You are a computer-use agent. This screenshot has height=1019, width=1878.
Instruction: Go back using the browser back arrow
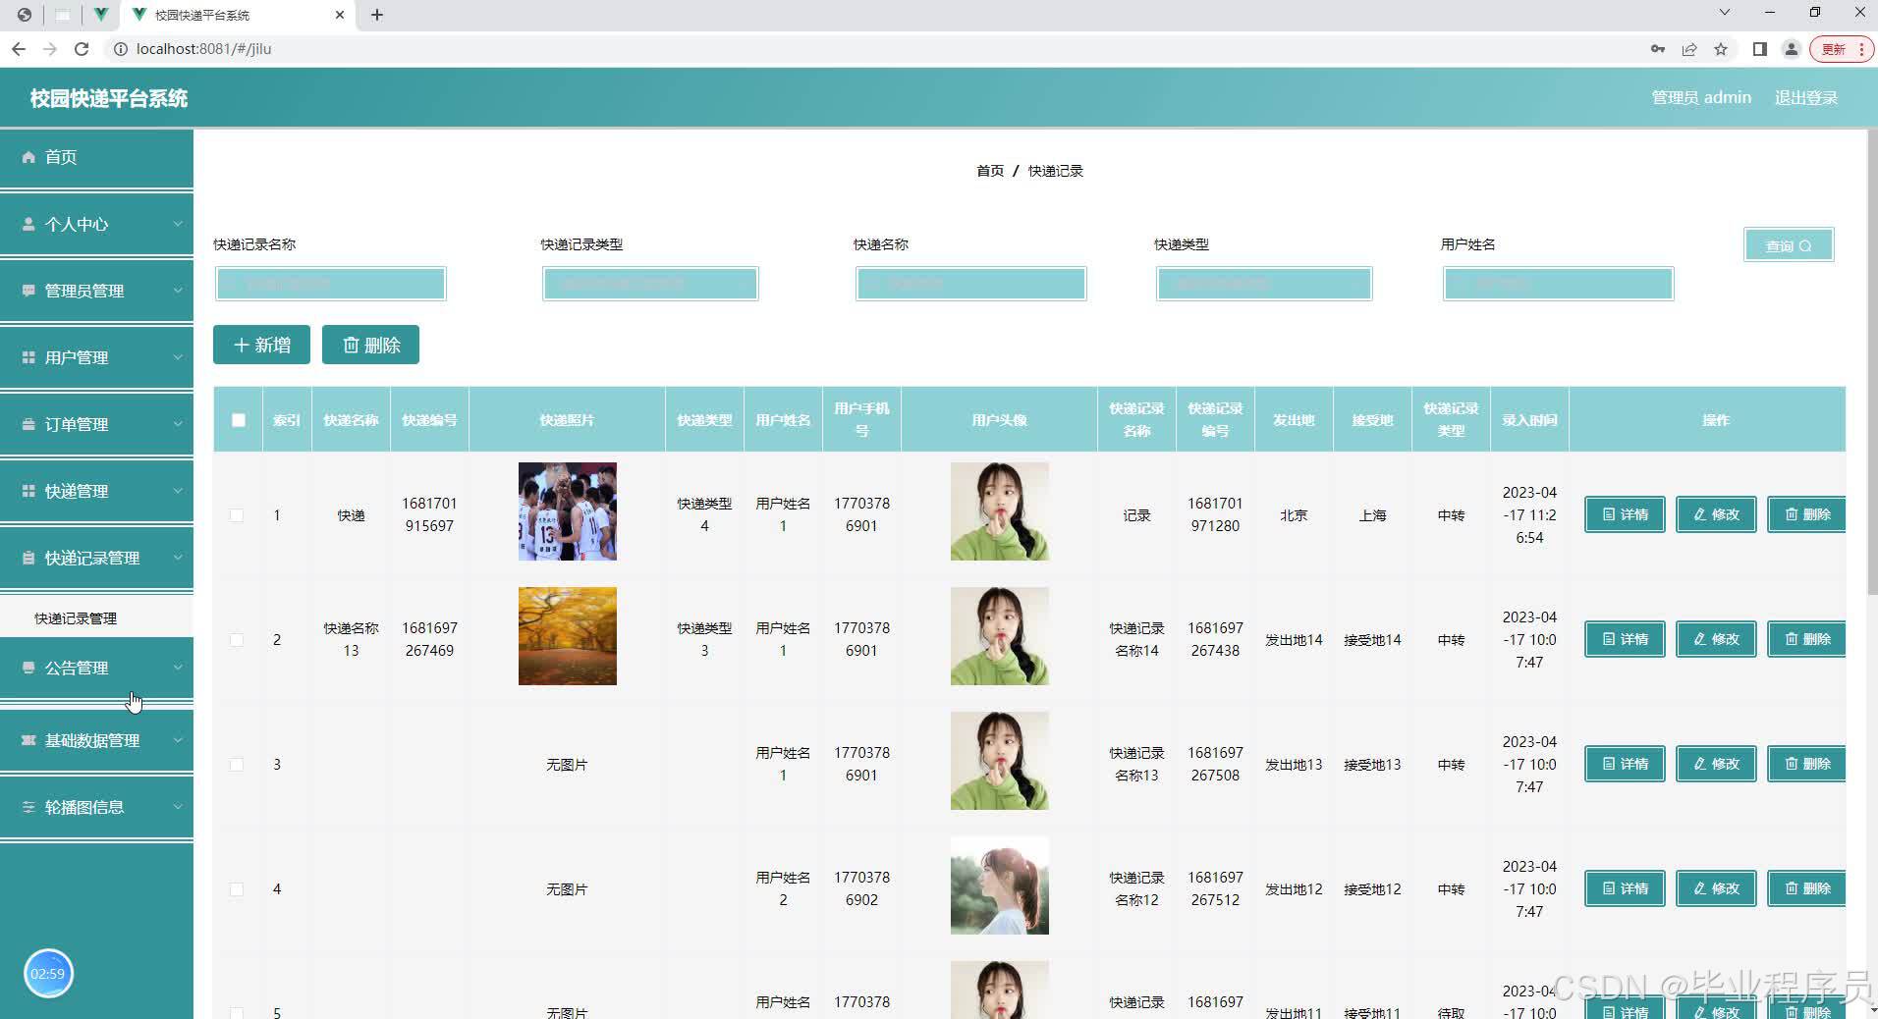point(19,49)
